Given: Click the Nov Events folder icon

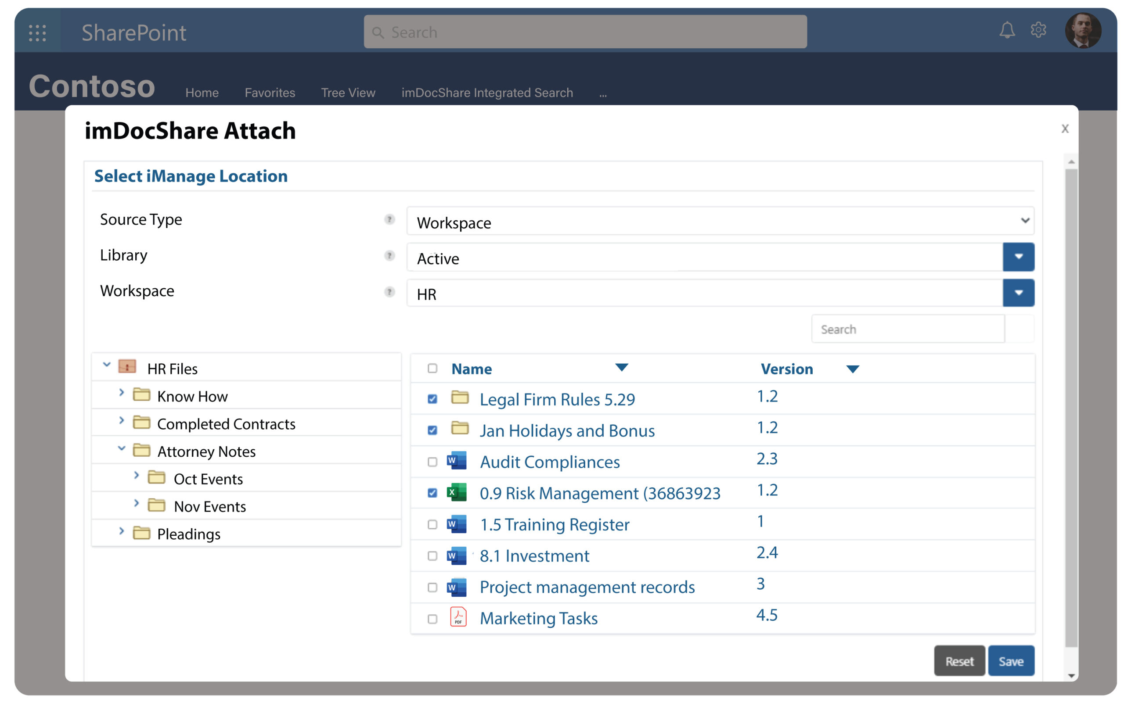Looking at the screenshot, I should click(156, 505).
